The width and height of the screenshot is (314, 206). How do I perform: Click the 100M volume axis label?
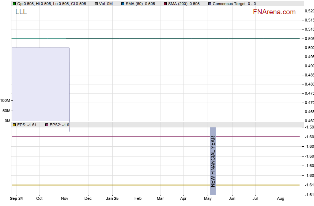click(x=5, y=100)
